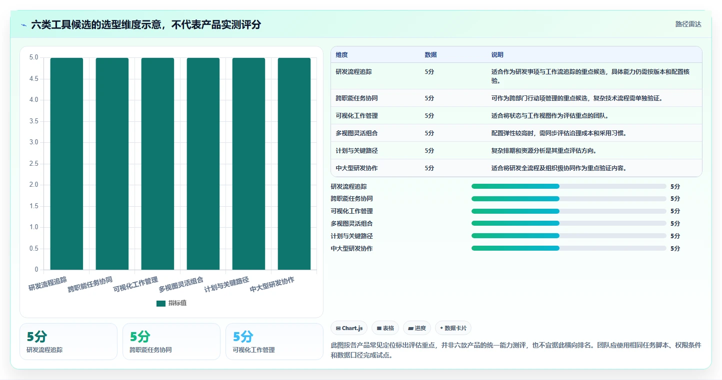Select 多视图灵活组合 cell in the table

pos(356,133)
